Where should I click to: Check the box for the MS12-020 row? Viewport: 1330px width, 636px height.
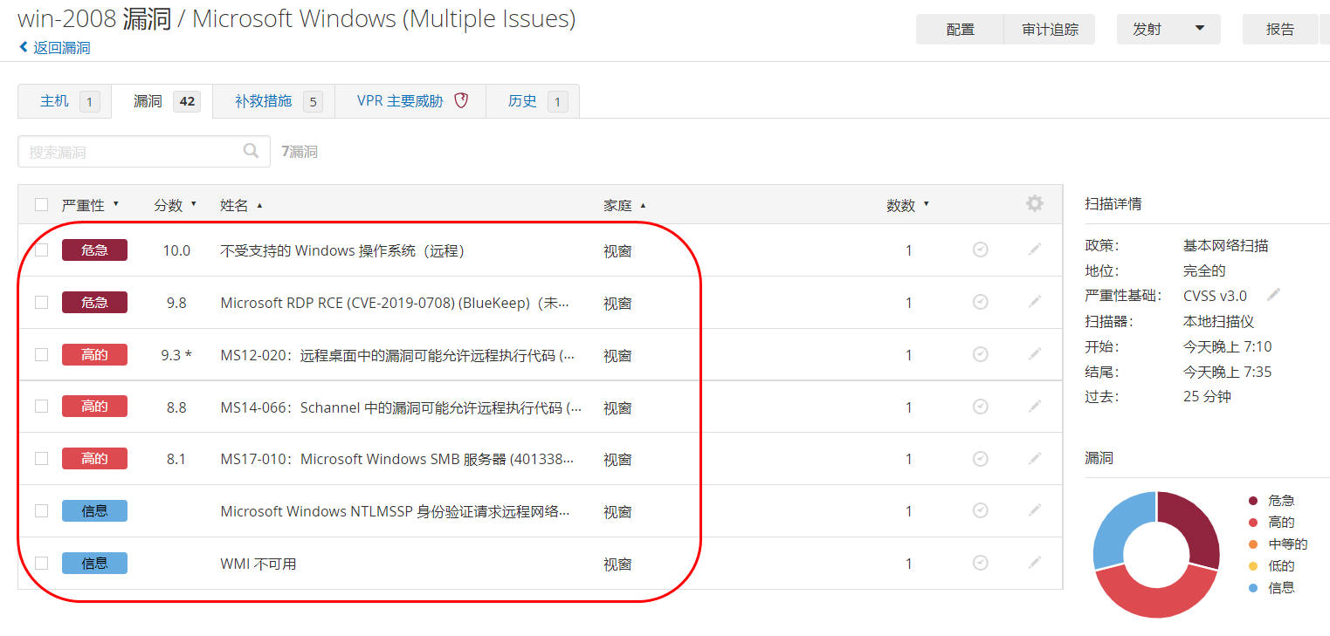click(41, 354)
